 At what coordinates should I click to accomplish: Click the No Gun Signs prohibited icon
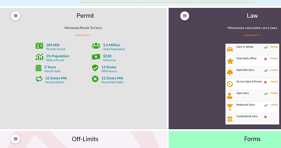230,84
